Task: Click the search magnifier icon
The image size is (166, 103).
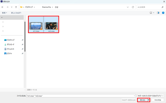Action: click(163, 7)
